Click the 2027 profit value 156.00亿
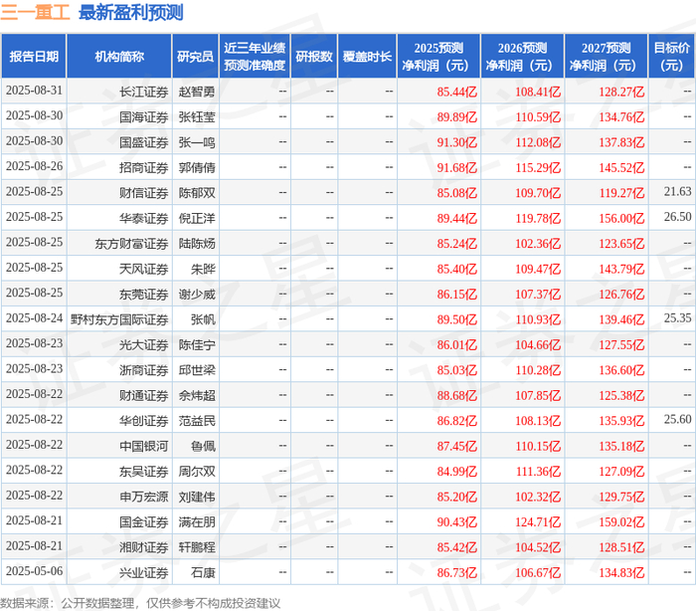Screen dimensions: 696x611 pyautogui.click(x=621, y=219)
